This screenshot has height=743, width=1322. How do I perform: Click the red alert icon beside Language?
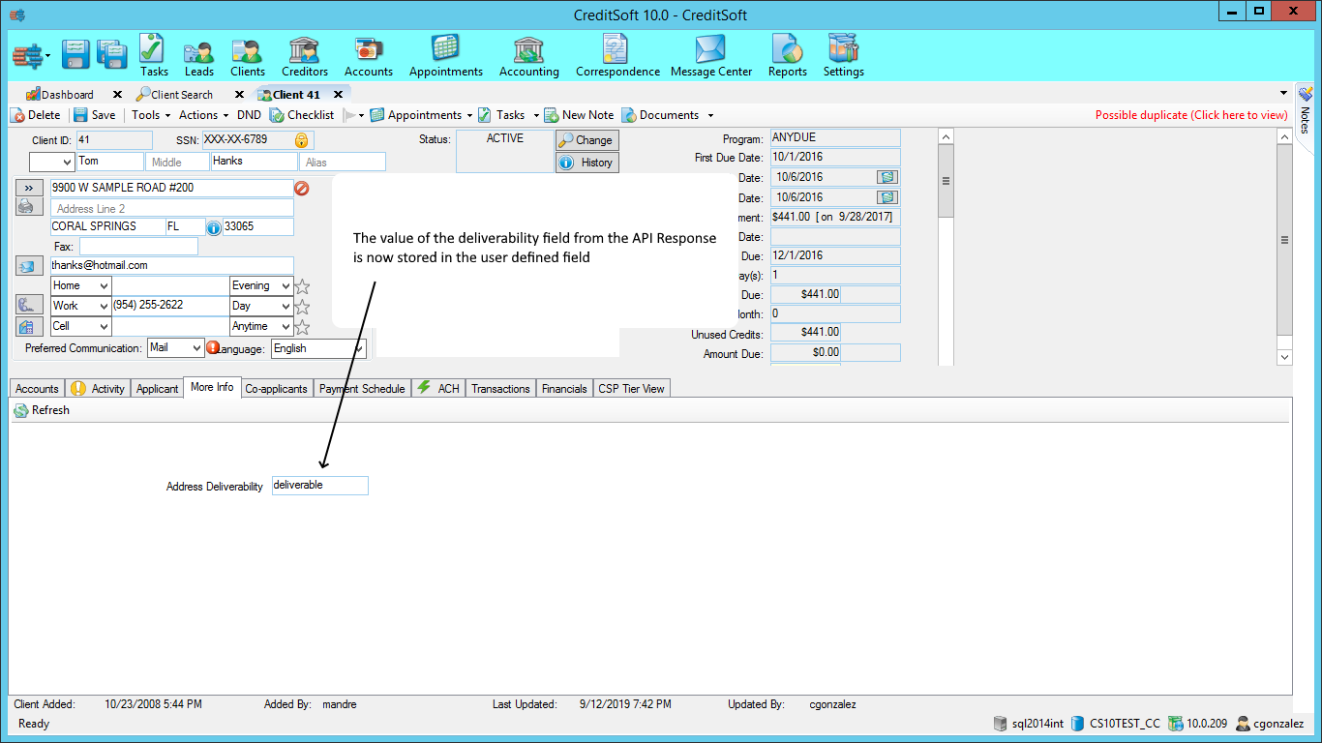[214, 348]
